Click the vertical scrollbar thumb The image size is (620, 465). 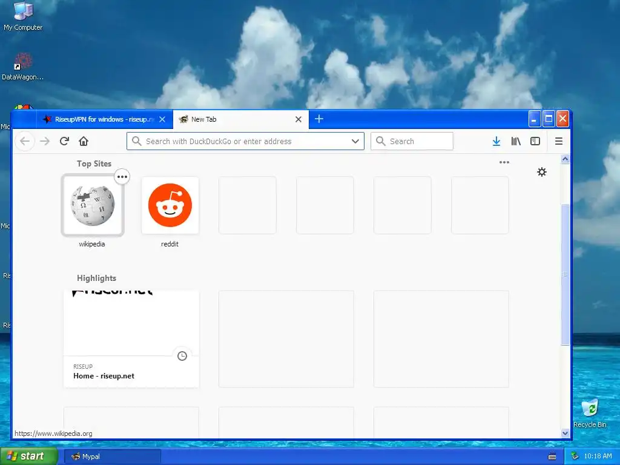pyautogui.click(x=565, y=275)
